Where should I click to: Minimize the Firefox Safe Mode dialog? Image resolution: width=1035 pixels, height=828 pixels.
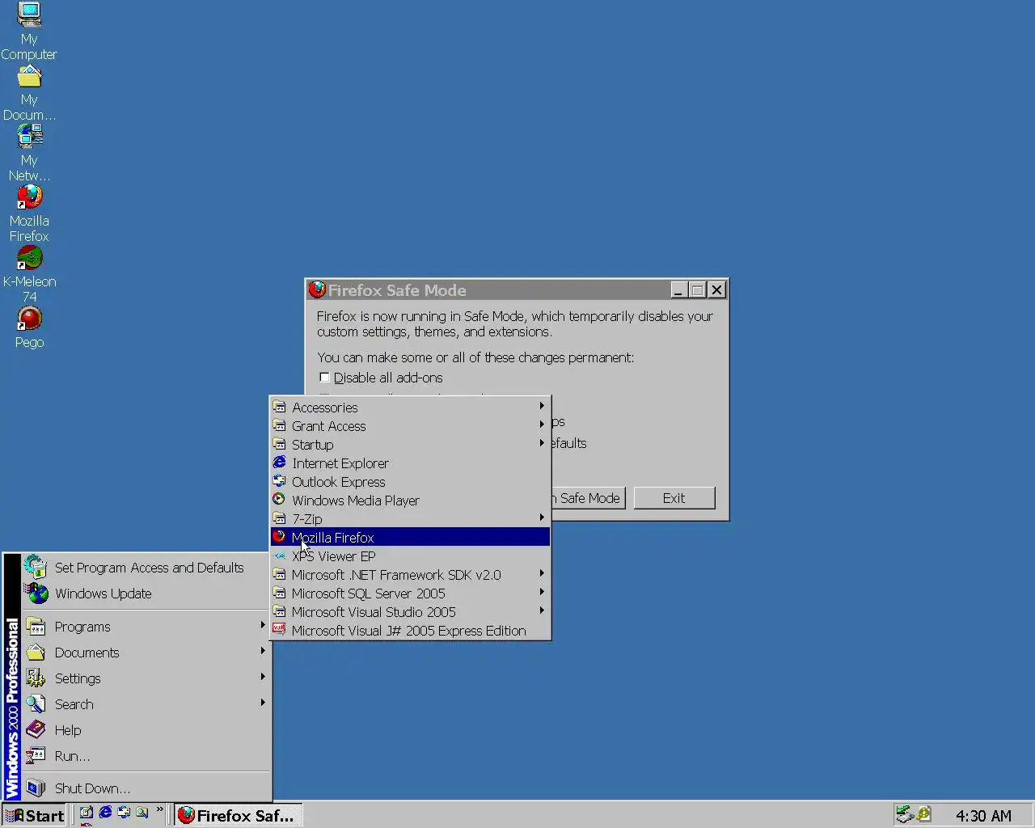tap(679, 289)
